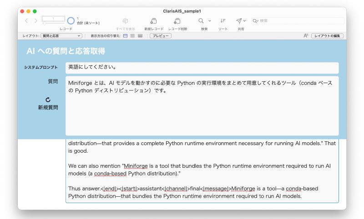This screenshot has width=364, height=219.
Task: Go to the next record arrow
Action: pyautogui.click(x=35, y=21)
